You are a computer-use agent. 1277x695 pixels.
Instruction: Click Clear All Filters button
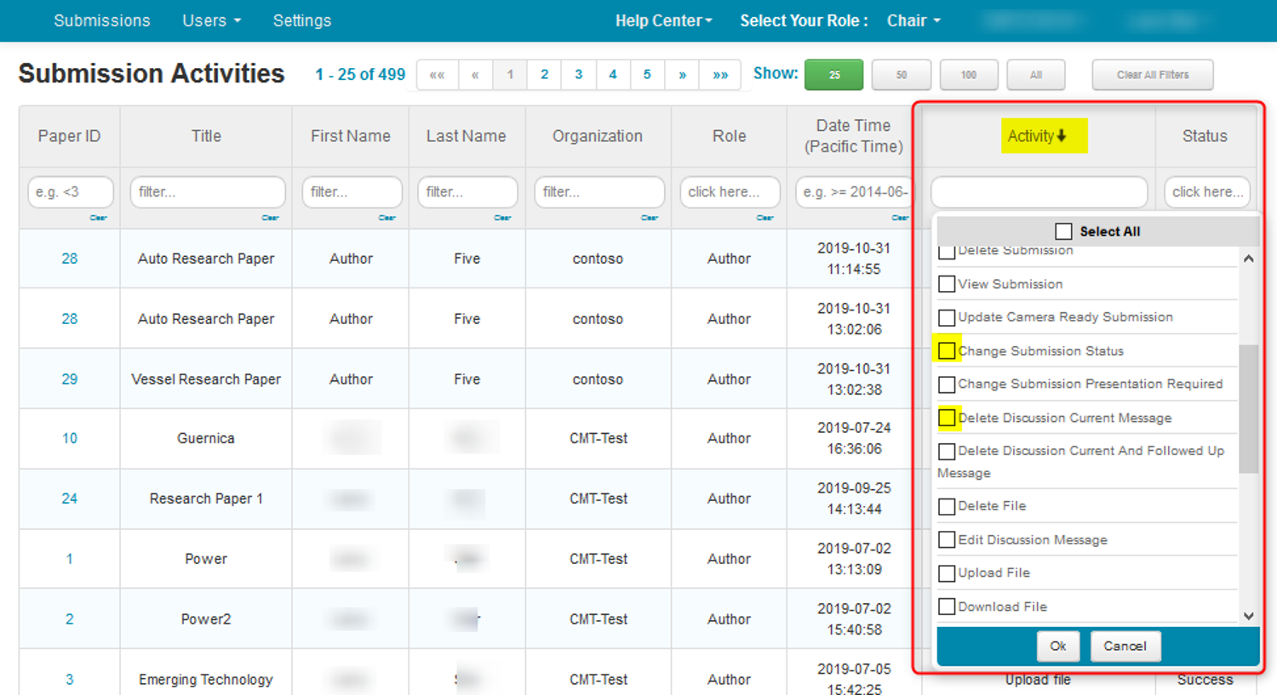tap(1153, 75)
